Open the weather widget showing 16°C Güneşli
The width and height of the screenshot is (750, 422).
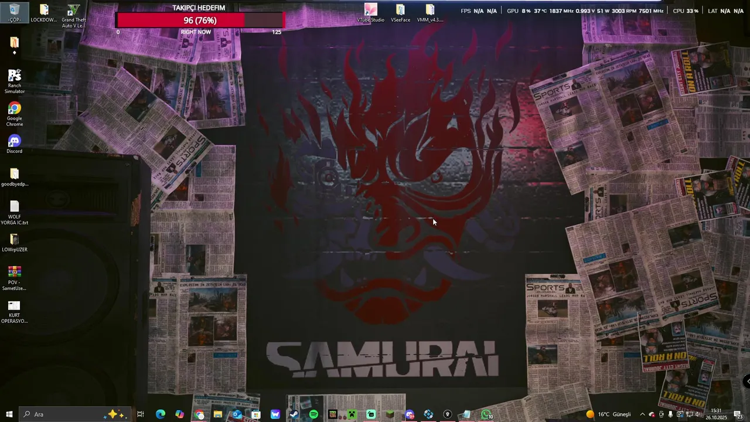tap(608, 414)
